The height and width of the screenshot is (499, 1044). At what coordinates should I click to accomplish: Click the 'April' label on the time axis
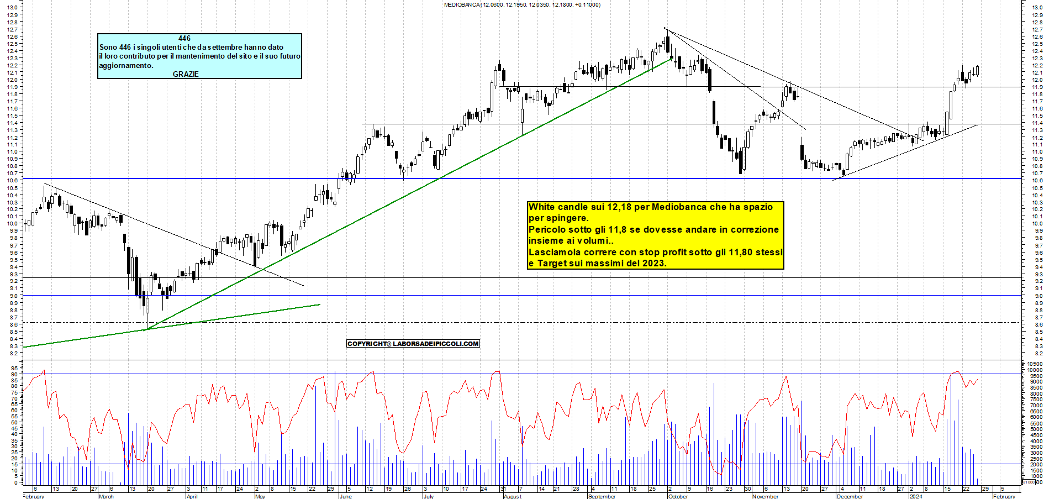tap(192, 496)
